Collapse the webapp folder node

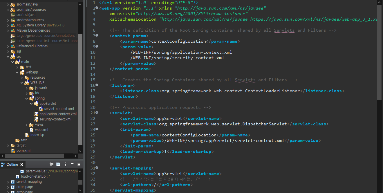pyautogui.click(x=17, y=72)
